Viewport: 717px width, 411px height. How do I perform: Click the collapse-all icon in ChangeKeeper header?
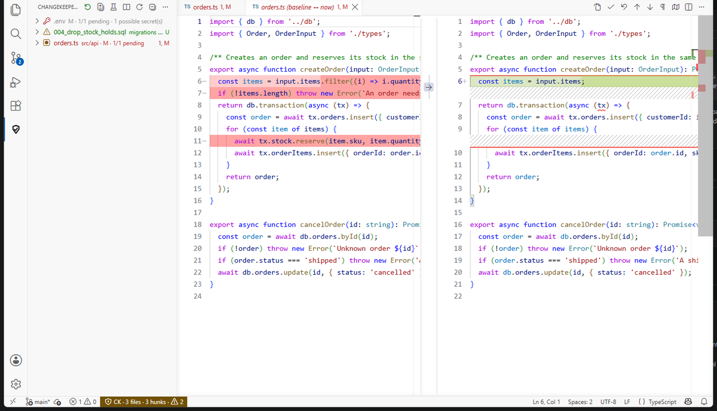pyautogui.click(x=152, y=7)
